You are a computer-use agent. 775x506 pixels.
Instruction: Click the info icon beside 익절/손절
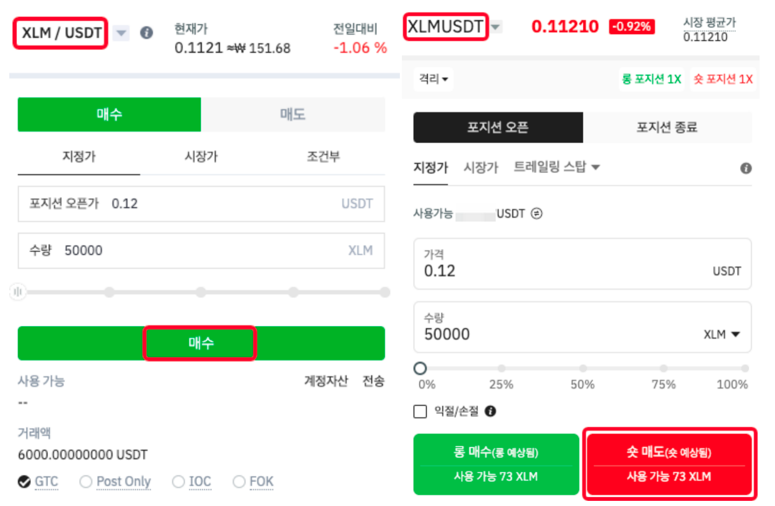[491, 411]
